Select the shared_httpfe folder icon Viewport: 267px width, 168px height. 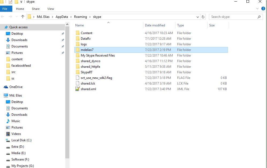point(78,66)
